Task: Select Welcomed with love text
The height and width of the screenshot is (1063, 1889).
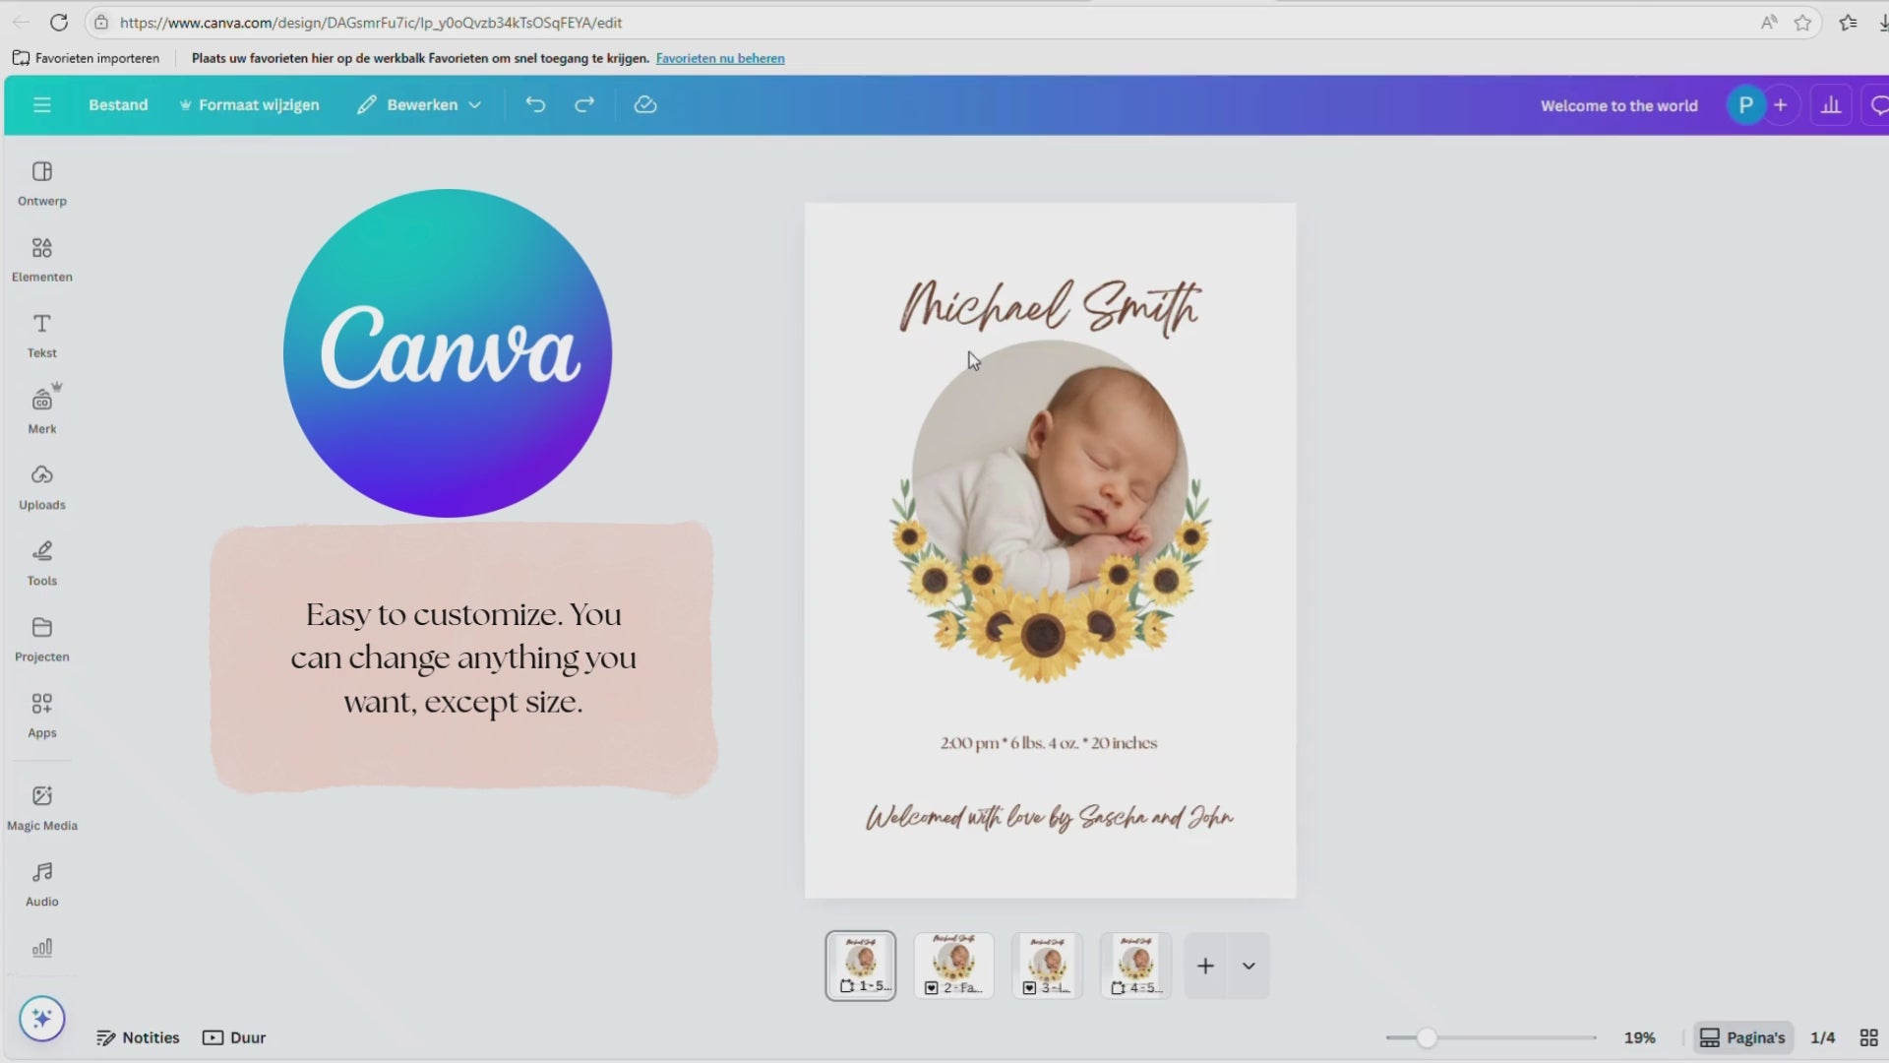Action: coord(1049,817)
